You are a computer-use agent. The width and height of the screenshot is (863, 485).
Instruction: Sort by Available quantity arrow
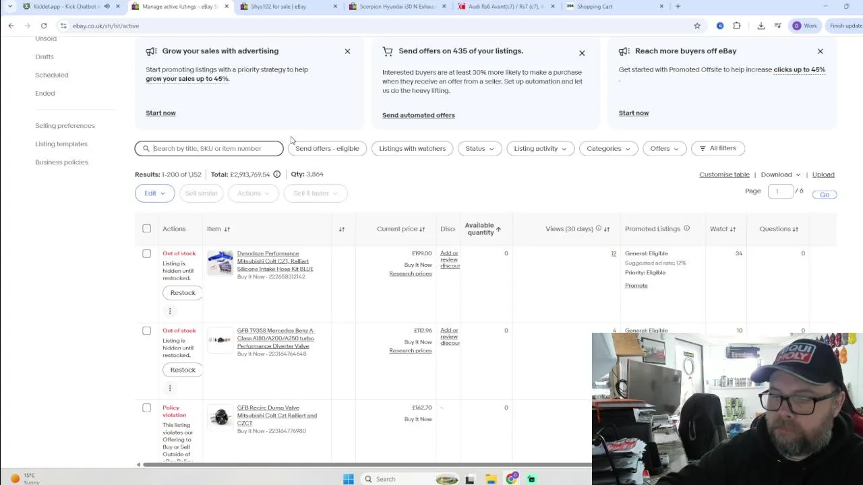(498, 230)
